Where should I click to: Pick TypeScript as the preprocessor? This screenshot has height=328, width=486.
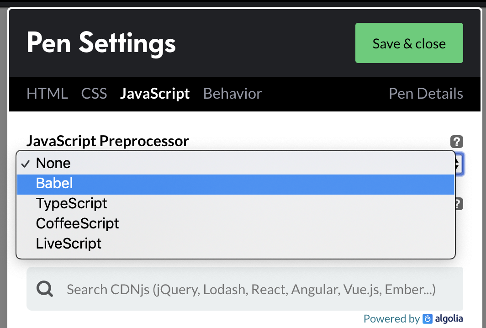[x=71, y=203]
